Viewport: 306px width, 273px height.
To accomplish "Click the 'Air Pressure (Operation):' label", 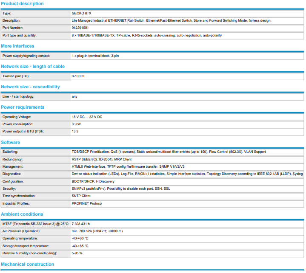I will (x=21, y=231).
